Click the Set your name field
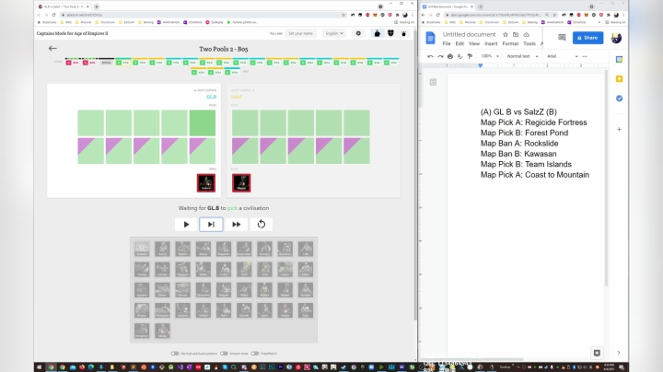This screenshot has height=372, width=663. pyautogui.click(x=300, y=33)
